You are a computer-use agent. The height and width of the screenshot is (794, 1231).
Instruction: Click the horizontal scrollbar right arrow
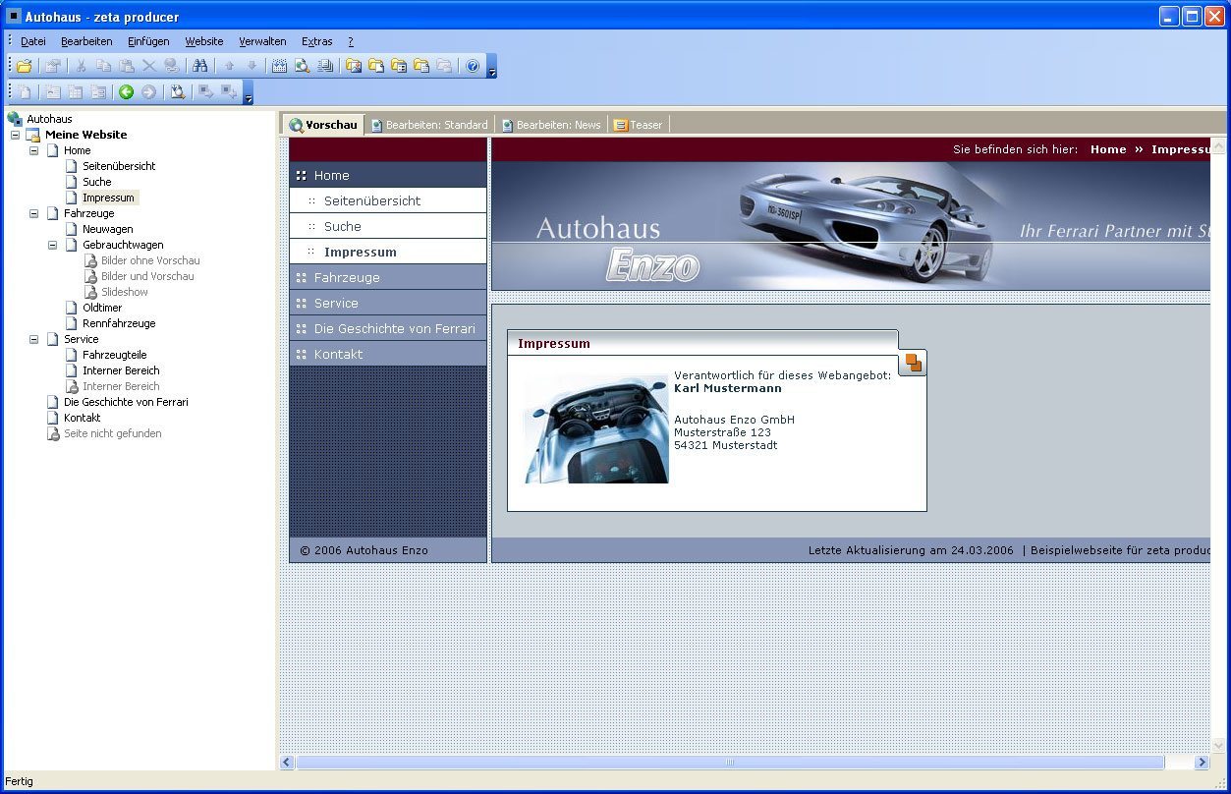[1202, 762]
